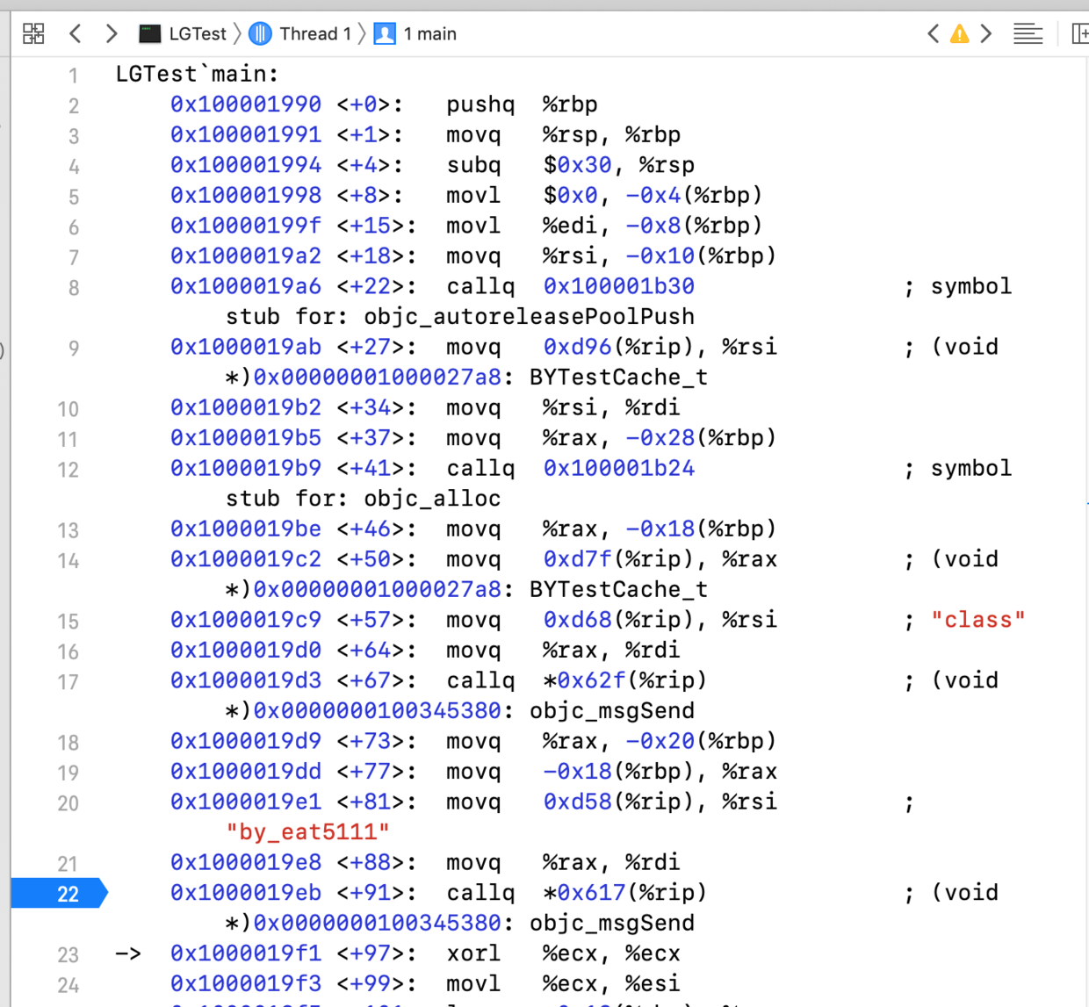
Task: Click the red "class" selector comment
Action: pyautogui.click(x=978, y=620)
